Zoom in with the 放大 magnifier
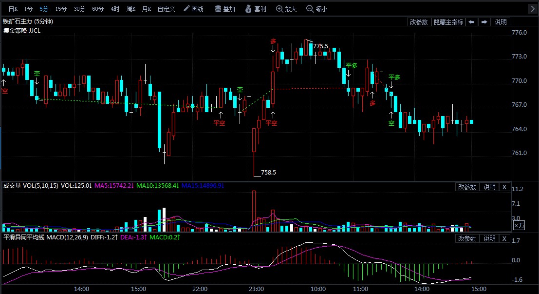The width and height of the screenshot is (539, 294). pos(286,9)
